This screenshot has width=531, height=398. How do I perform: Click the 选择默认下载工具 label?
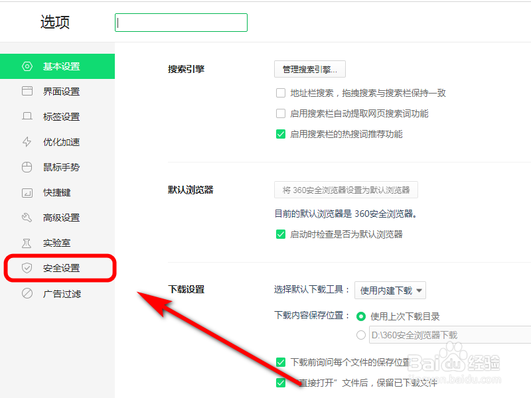coord(311,289)
